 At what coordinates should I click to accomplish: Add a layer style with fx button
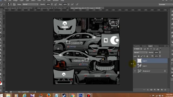pyautogui.click(x=148, y=90)
